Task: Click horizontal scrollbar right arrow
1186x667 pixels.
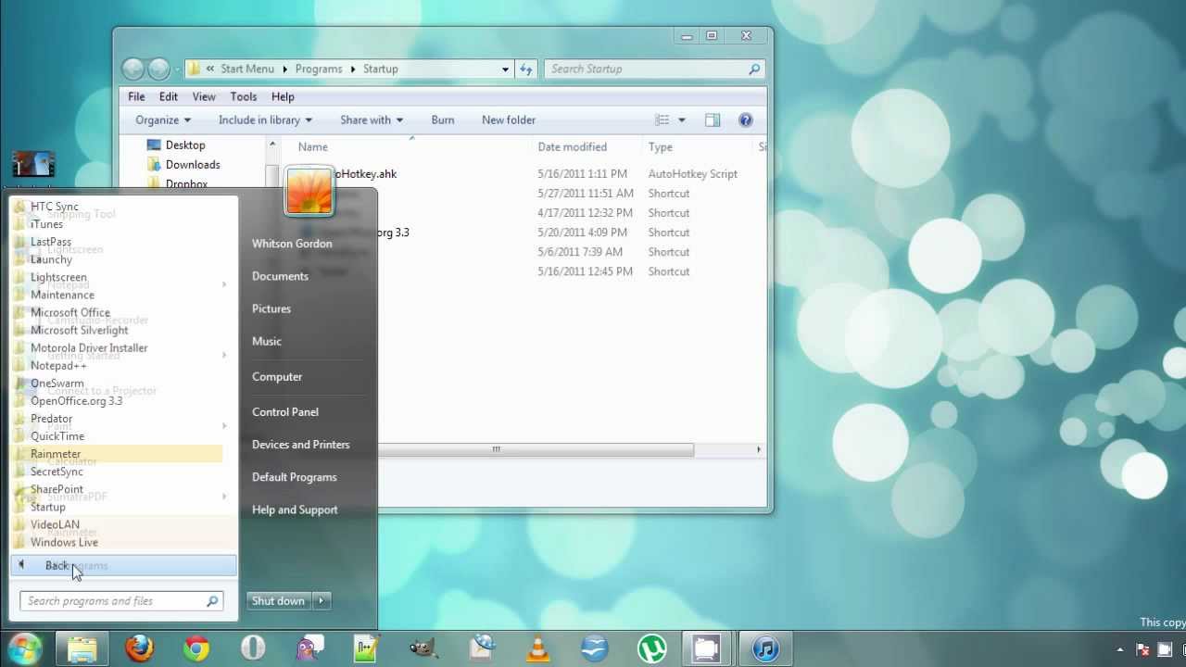Action: [x=759, y=449]
